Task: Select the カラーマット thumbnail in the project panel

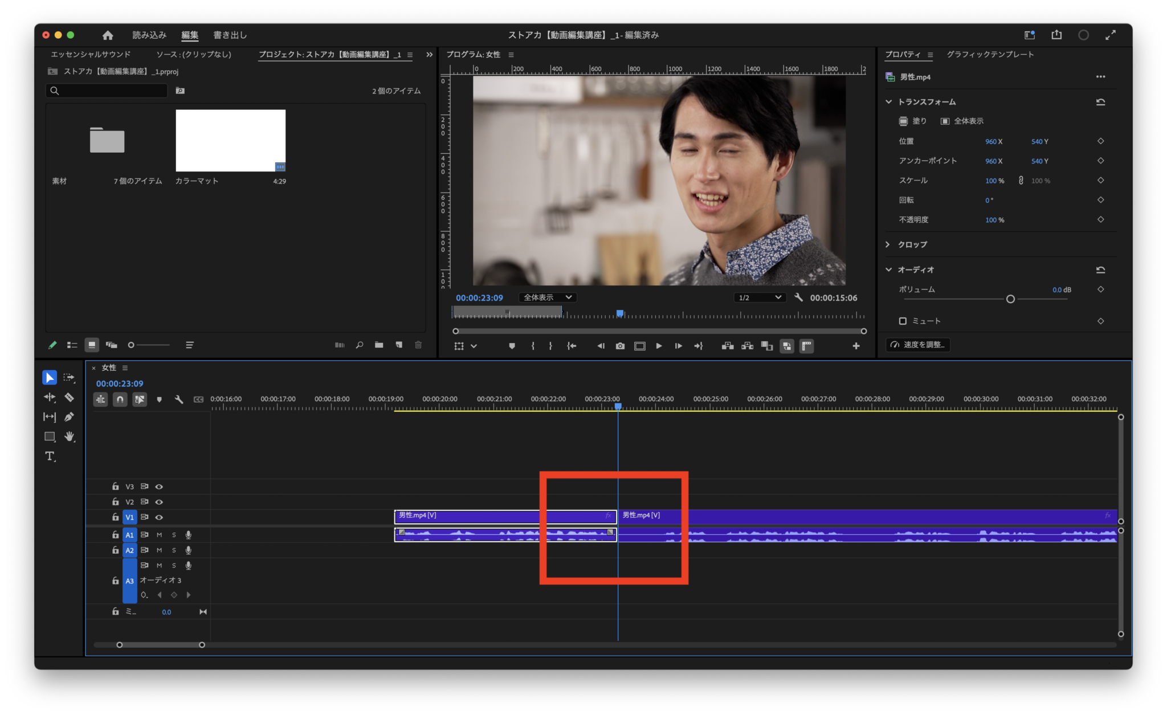Action: coord(230,140)
